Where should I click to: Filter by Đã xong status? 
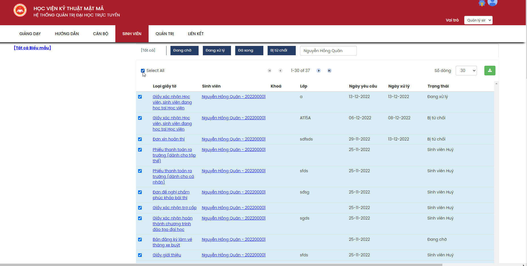click(249, 50)
